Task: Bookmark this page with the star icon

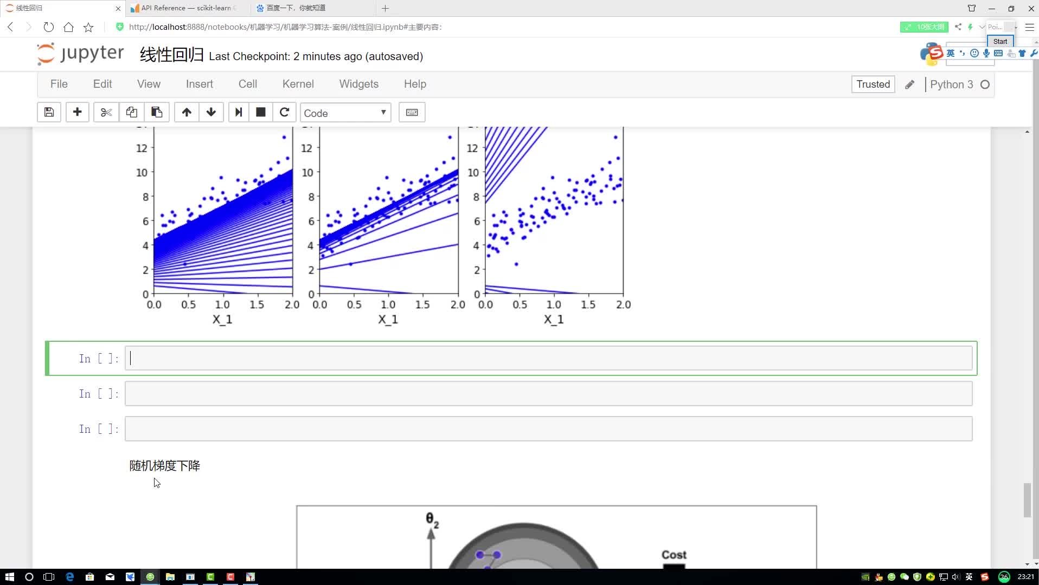Action: [x=88, y=27]
